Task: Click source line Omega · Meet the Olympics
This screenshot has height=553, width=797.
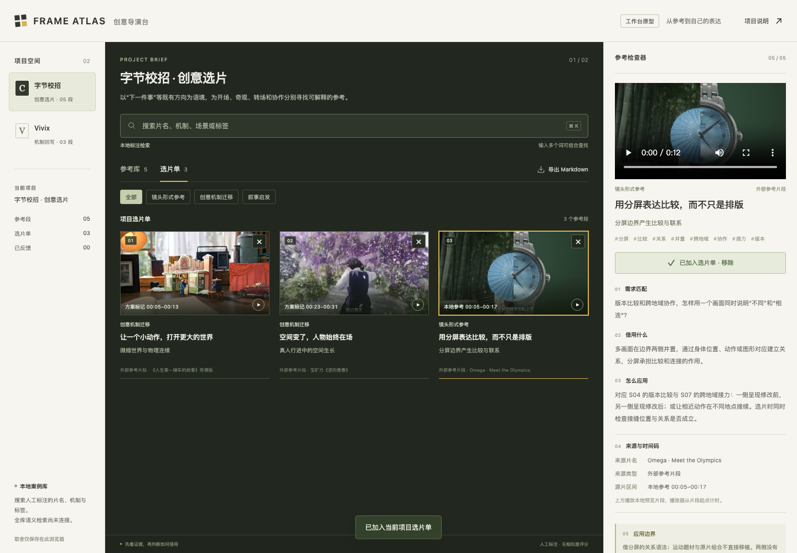Action: coord(684,460)
